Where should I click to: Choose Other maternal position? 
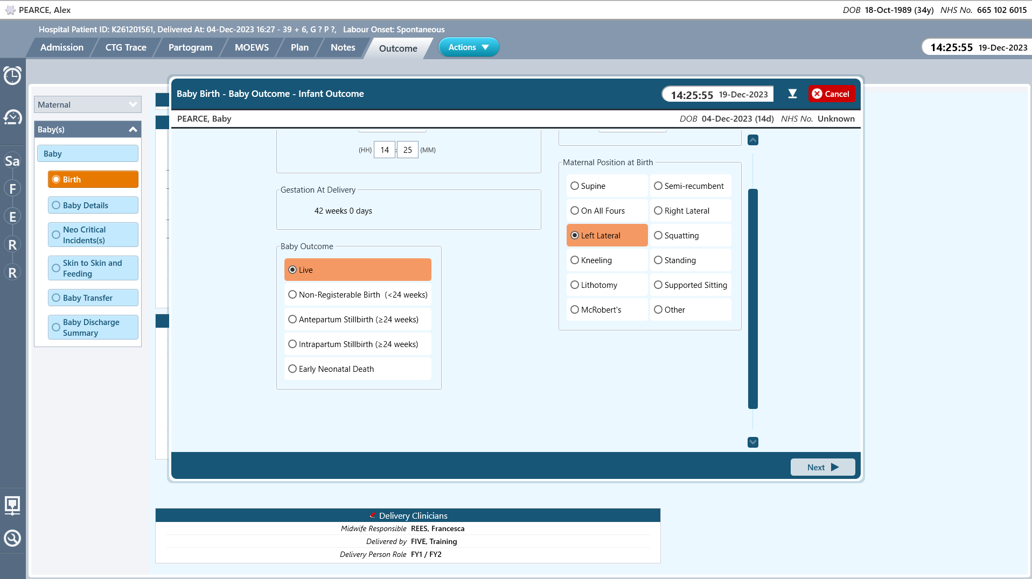(691, 309)
